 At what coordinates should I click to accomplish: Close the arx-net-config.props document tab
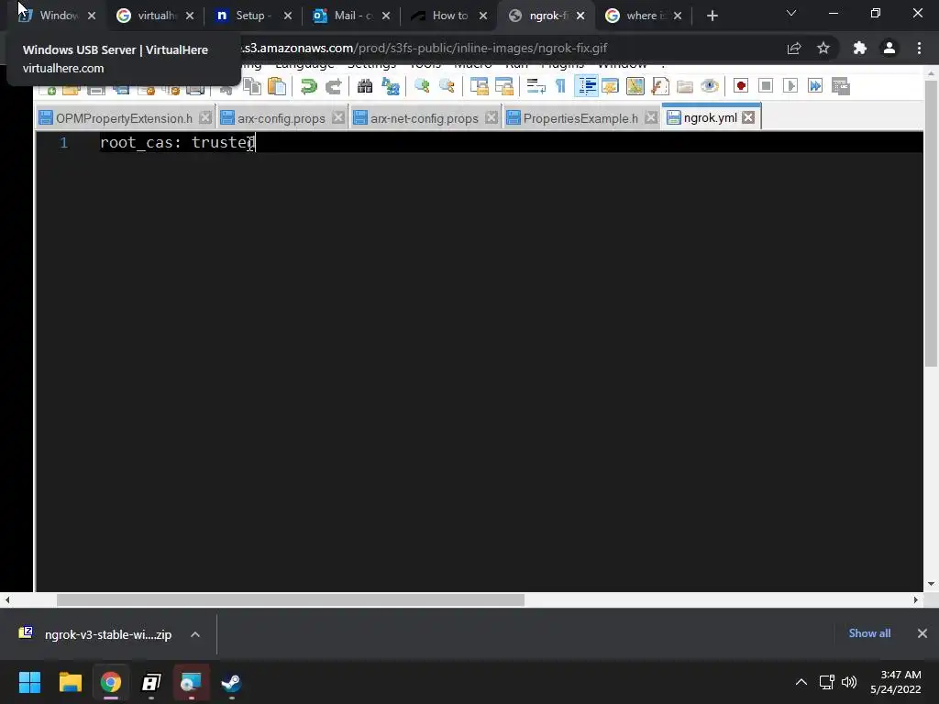click(492, 118)
